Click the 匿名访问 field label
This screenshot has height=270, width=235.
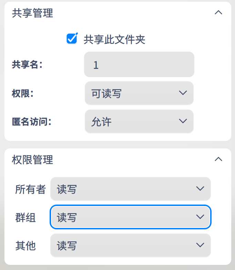pos(31,121)
